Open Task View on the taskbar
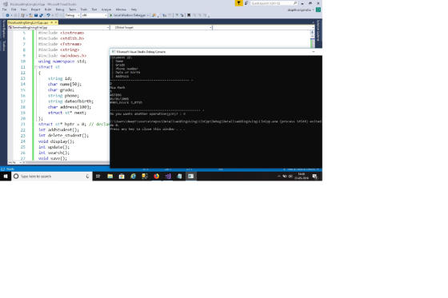This screenshot has width=448, height=298. click(98, 177)
